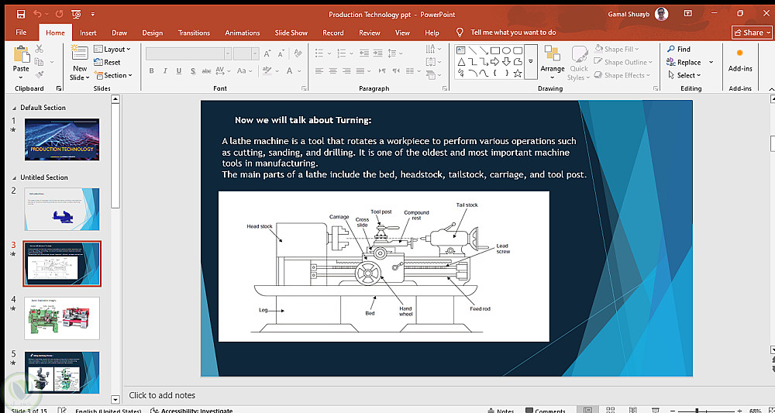775x413 pixels.
Task: Click the Add-ins orange icon
Action: pos(740,53)
